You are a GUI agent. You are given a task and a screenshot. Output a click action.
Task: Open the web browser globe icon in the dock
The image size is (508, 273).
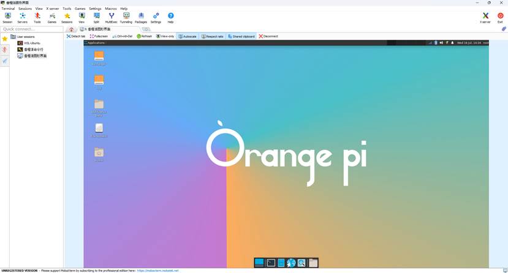(291, 263)
